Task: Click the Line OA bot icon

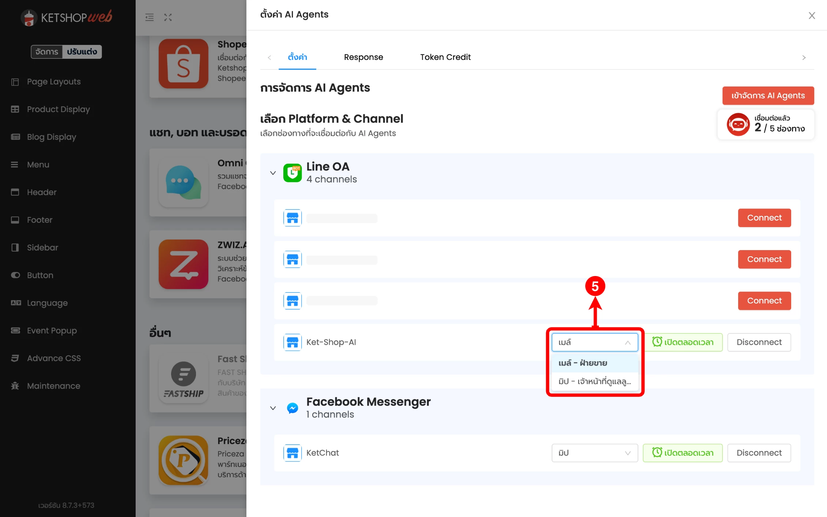Action: coord(292,173)
